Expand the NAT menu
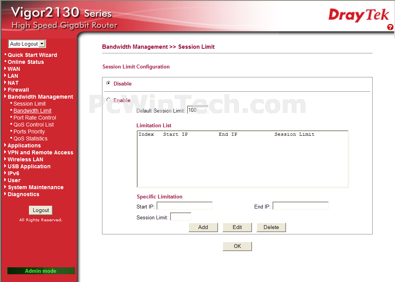 [x=13, y=83]
